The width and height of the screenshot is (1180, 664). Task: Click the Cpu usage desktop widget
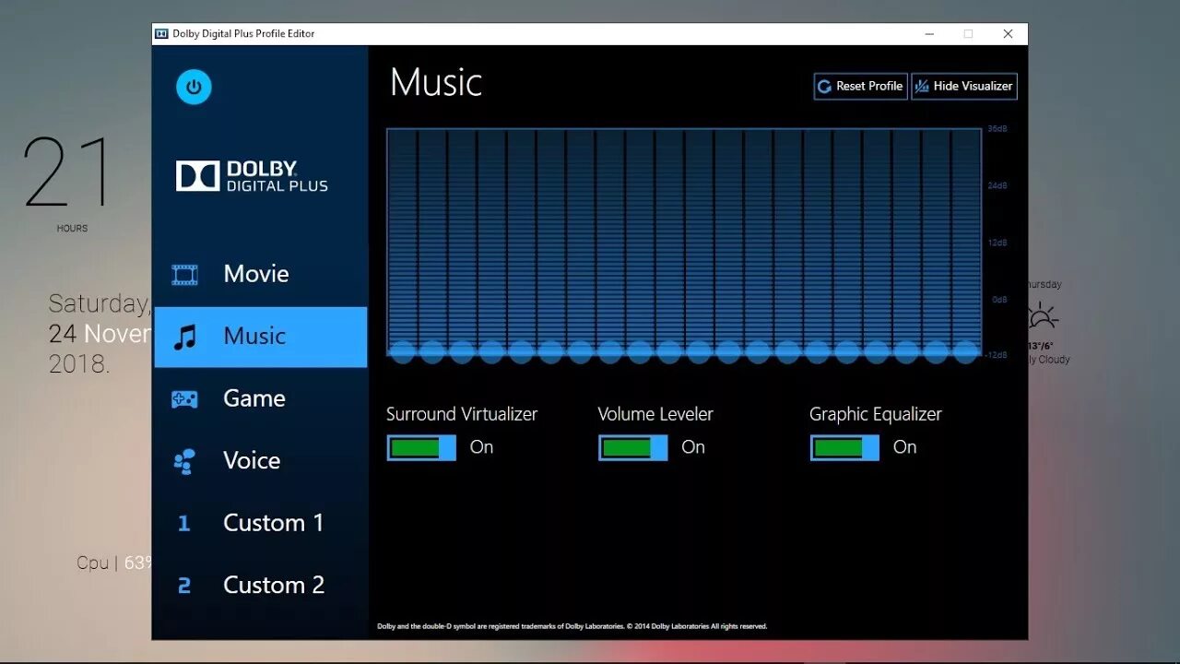tap(114, 563)
